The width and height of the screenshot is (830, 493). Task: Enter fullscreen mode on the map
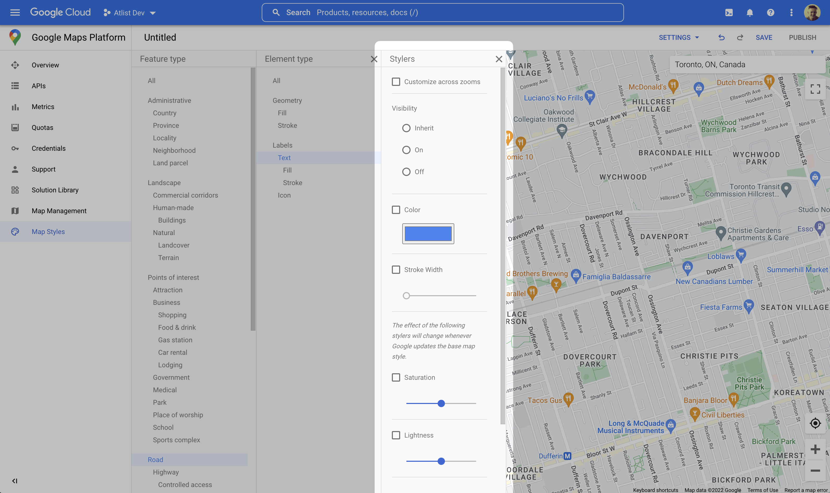[x=815, y=89]
